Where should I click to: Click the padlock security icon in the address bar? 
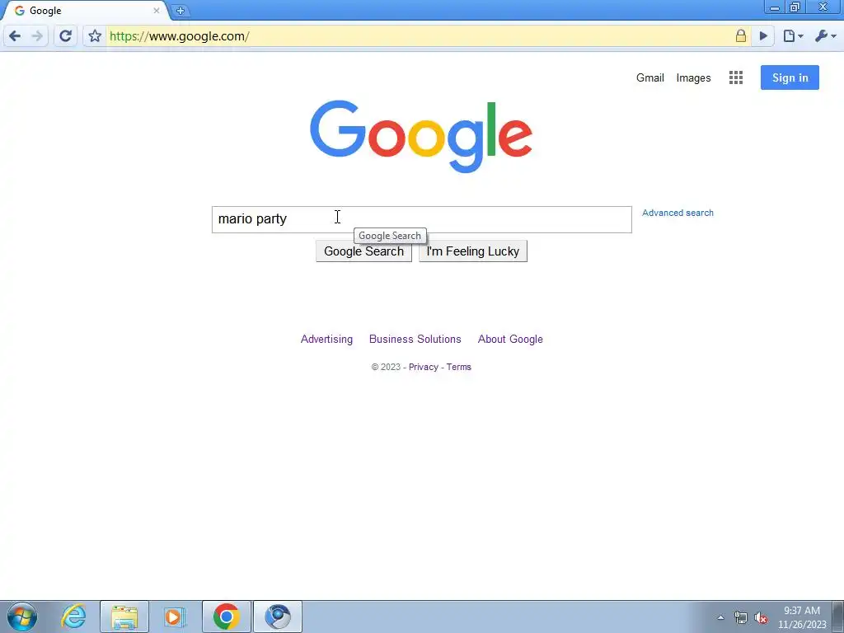[741, 36]
